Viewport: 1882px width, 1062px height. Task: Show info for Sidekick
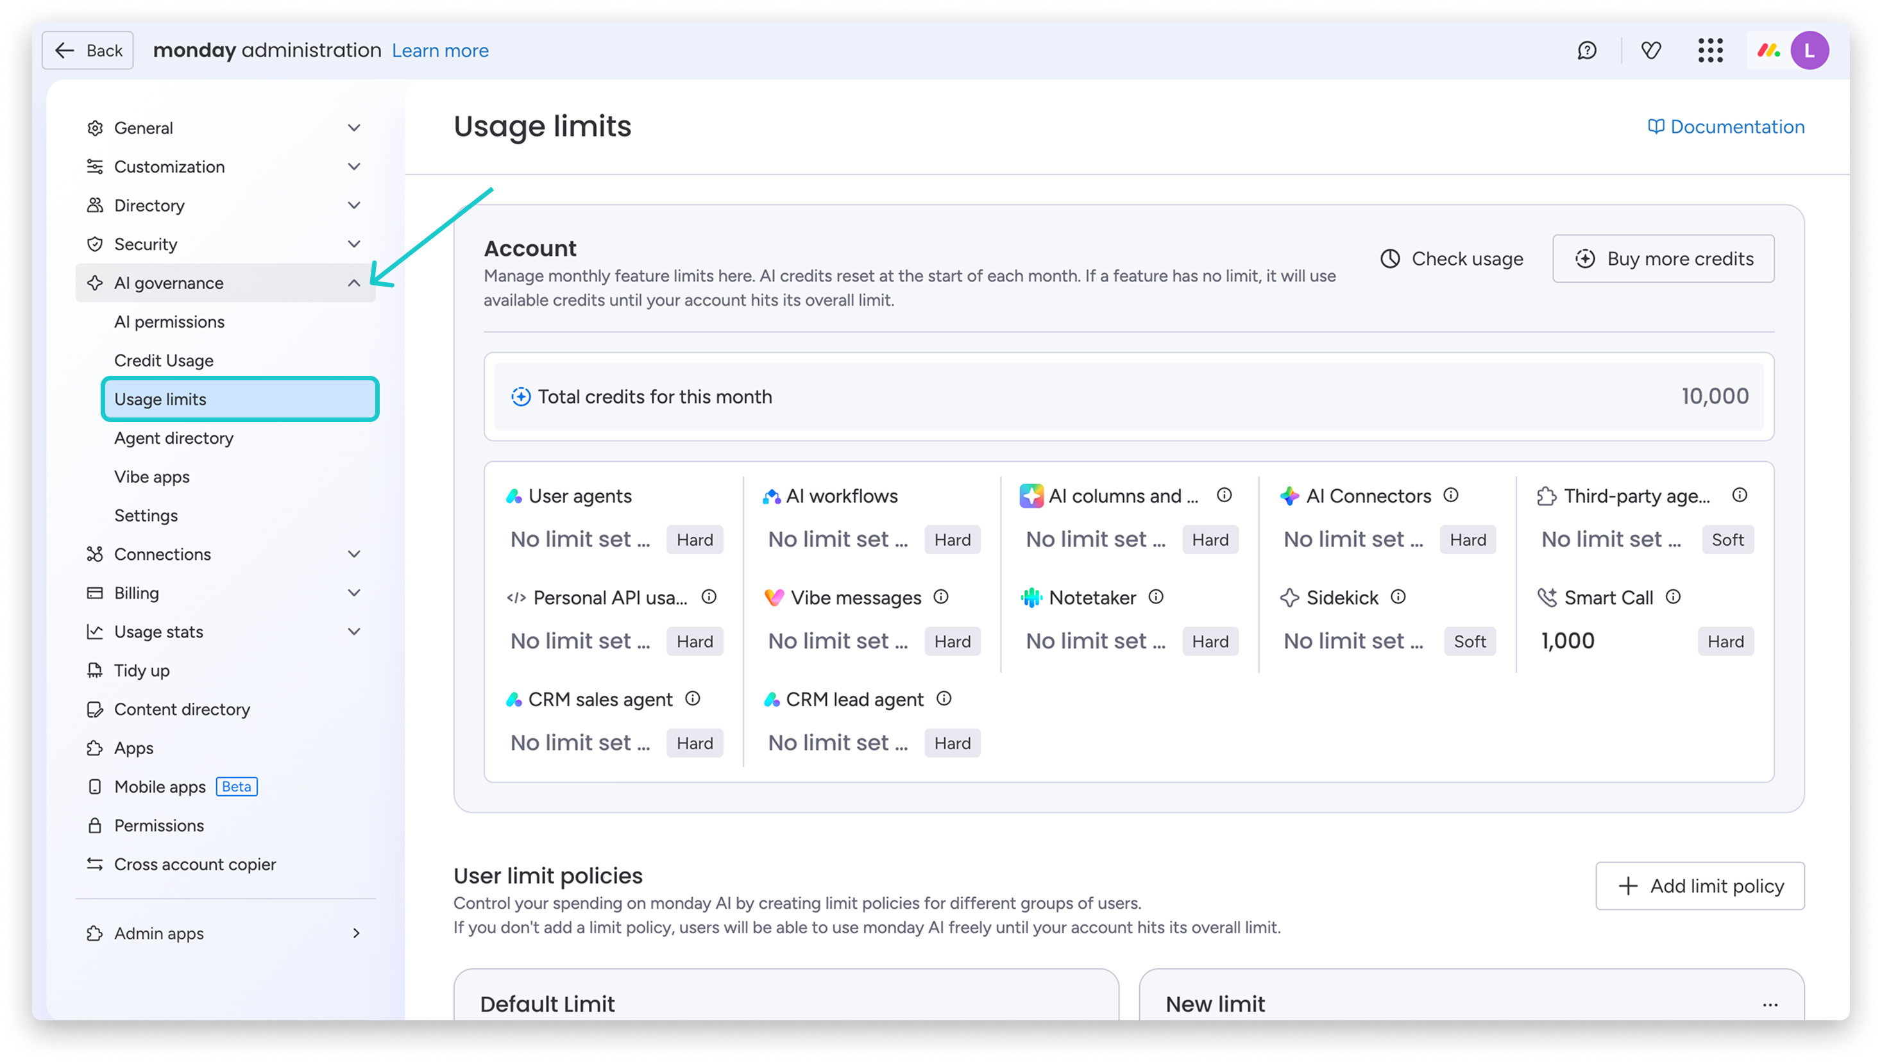point(1398,597)
